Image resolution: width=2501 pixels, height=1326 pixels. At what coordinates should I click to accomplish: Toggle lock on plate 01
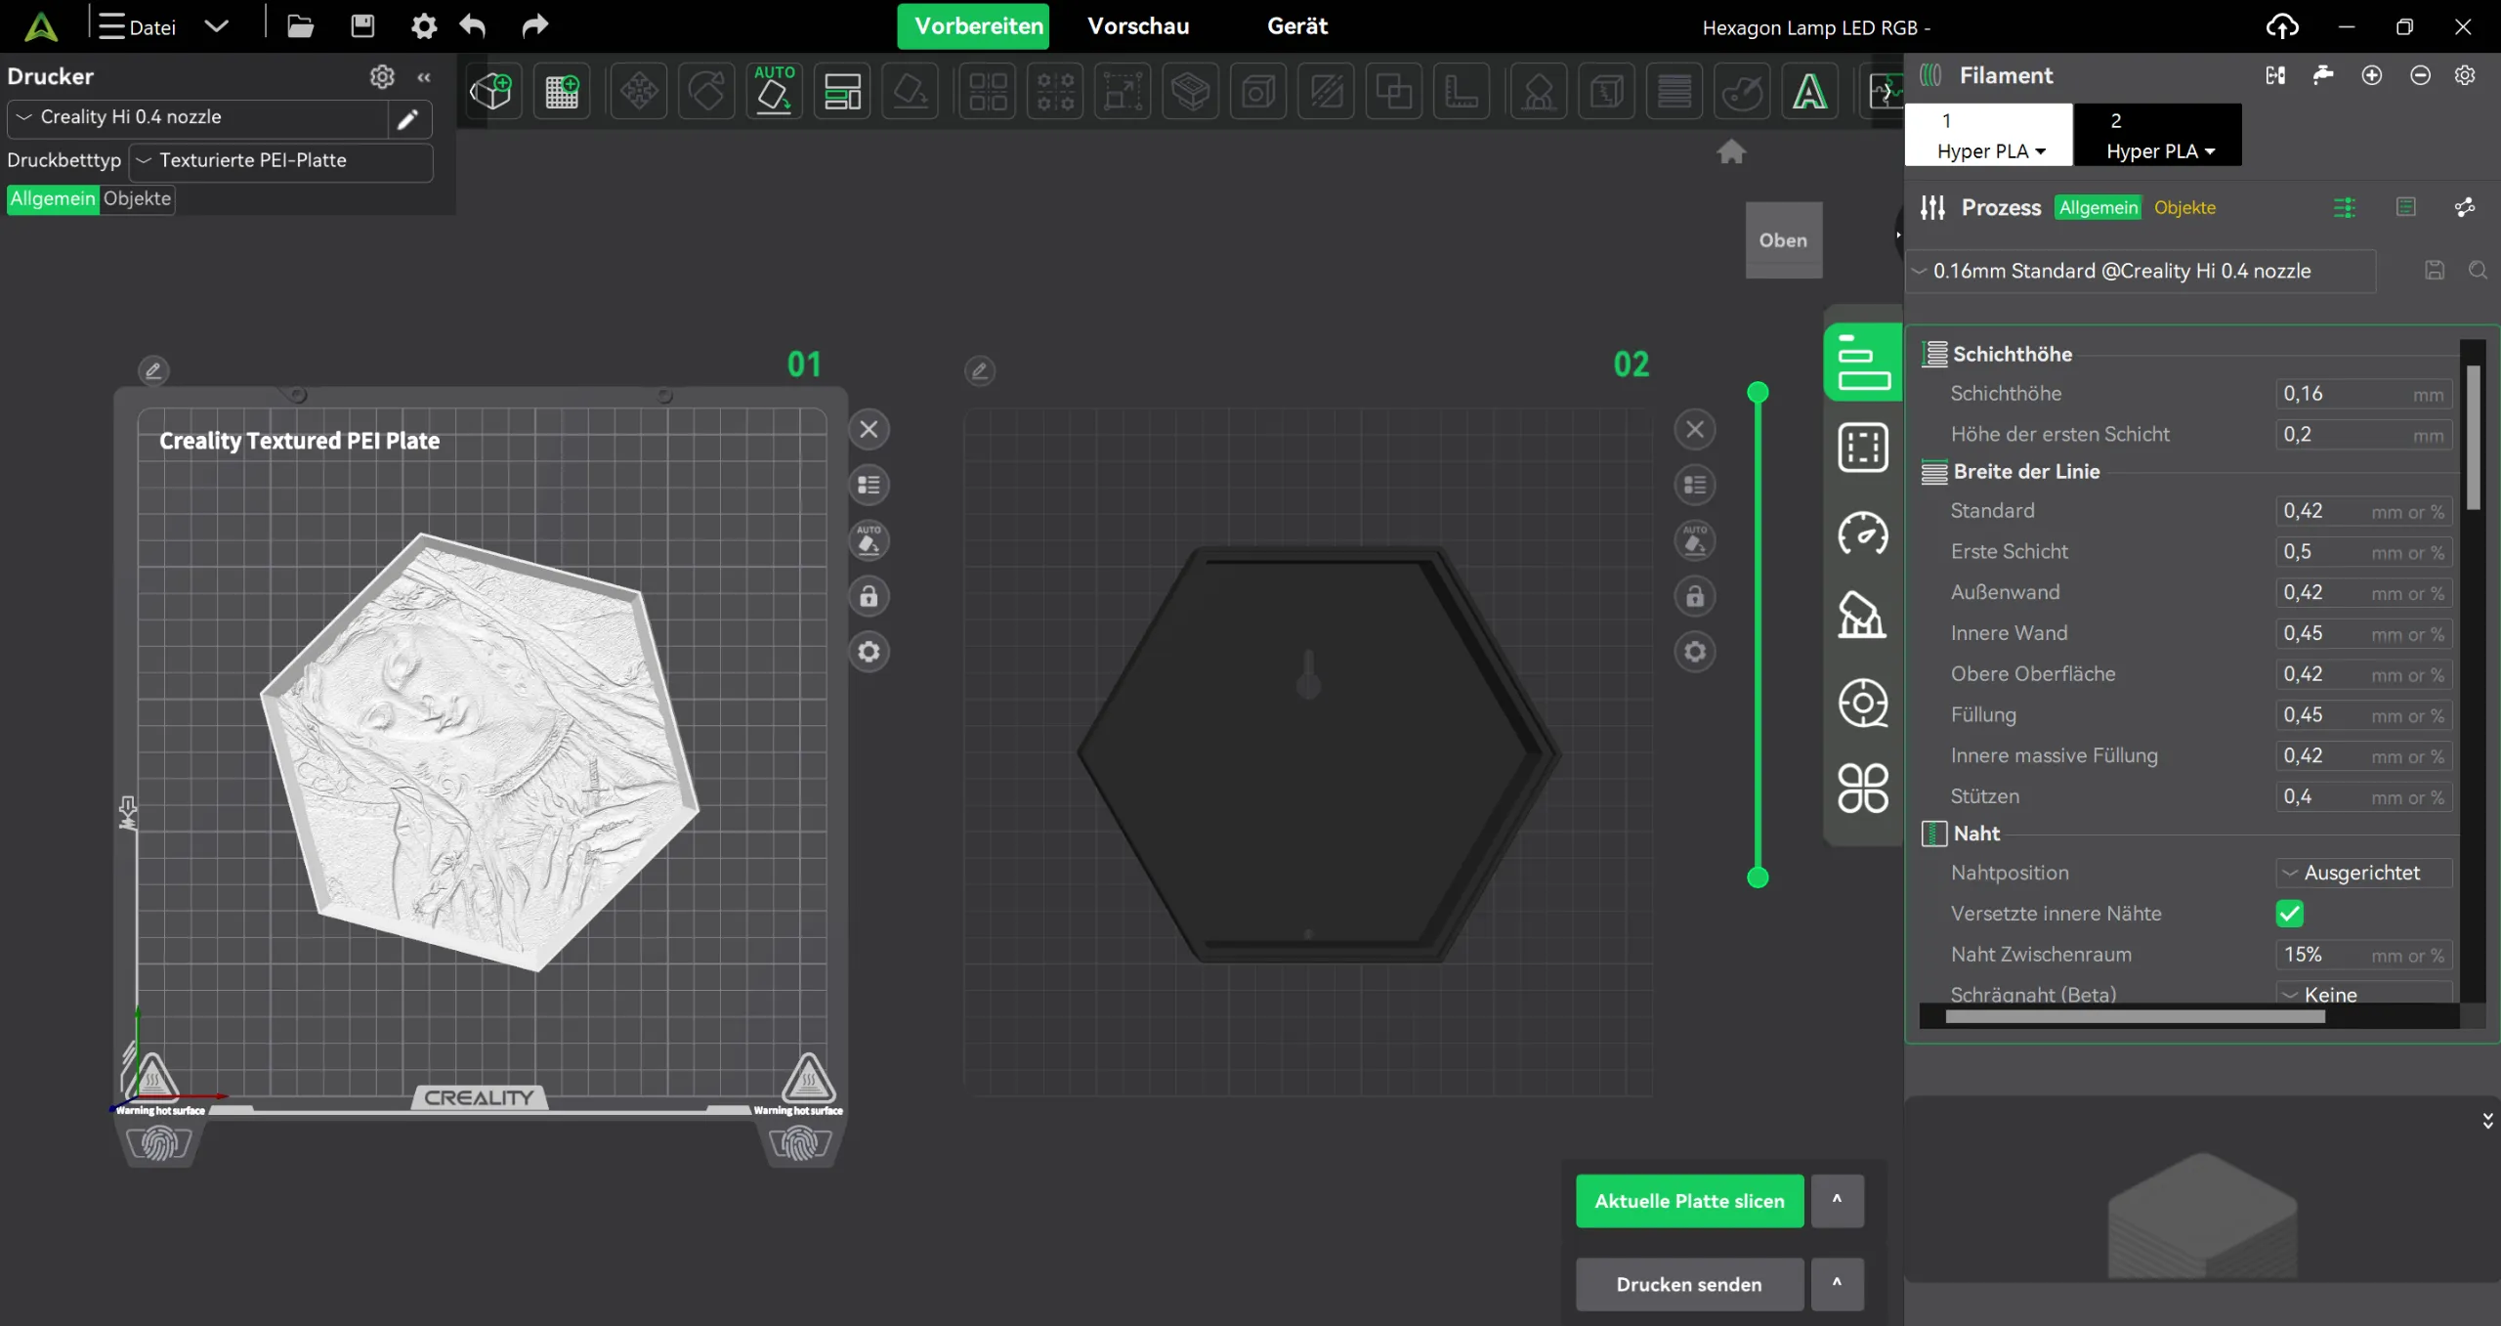869,596
